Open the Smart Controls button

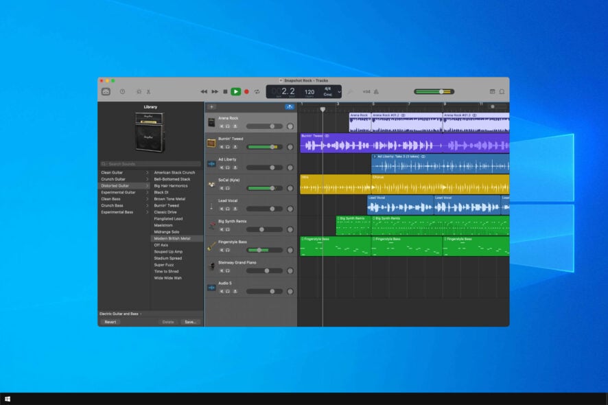click(x=139, y=91)
